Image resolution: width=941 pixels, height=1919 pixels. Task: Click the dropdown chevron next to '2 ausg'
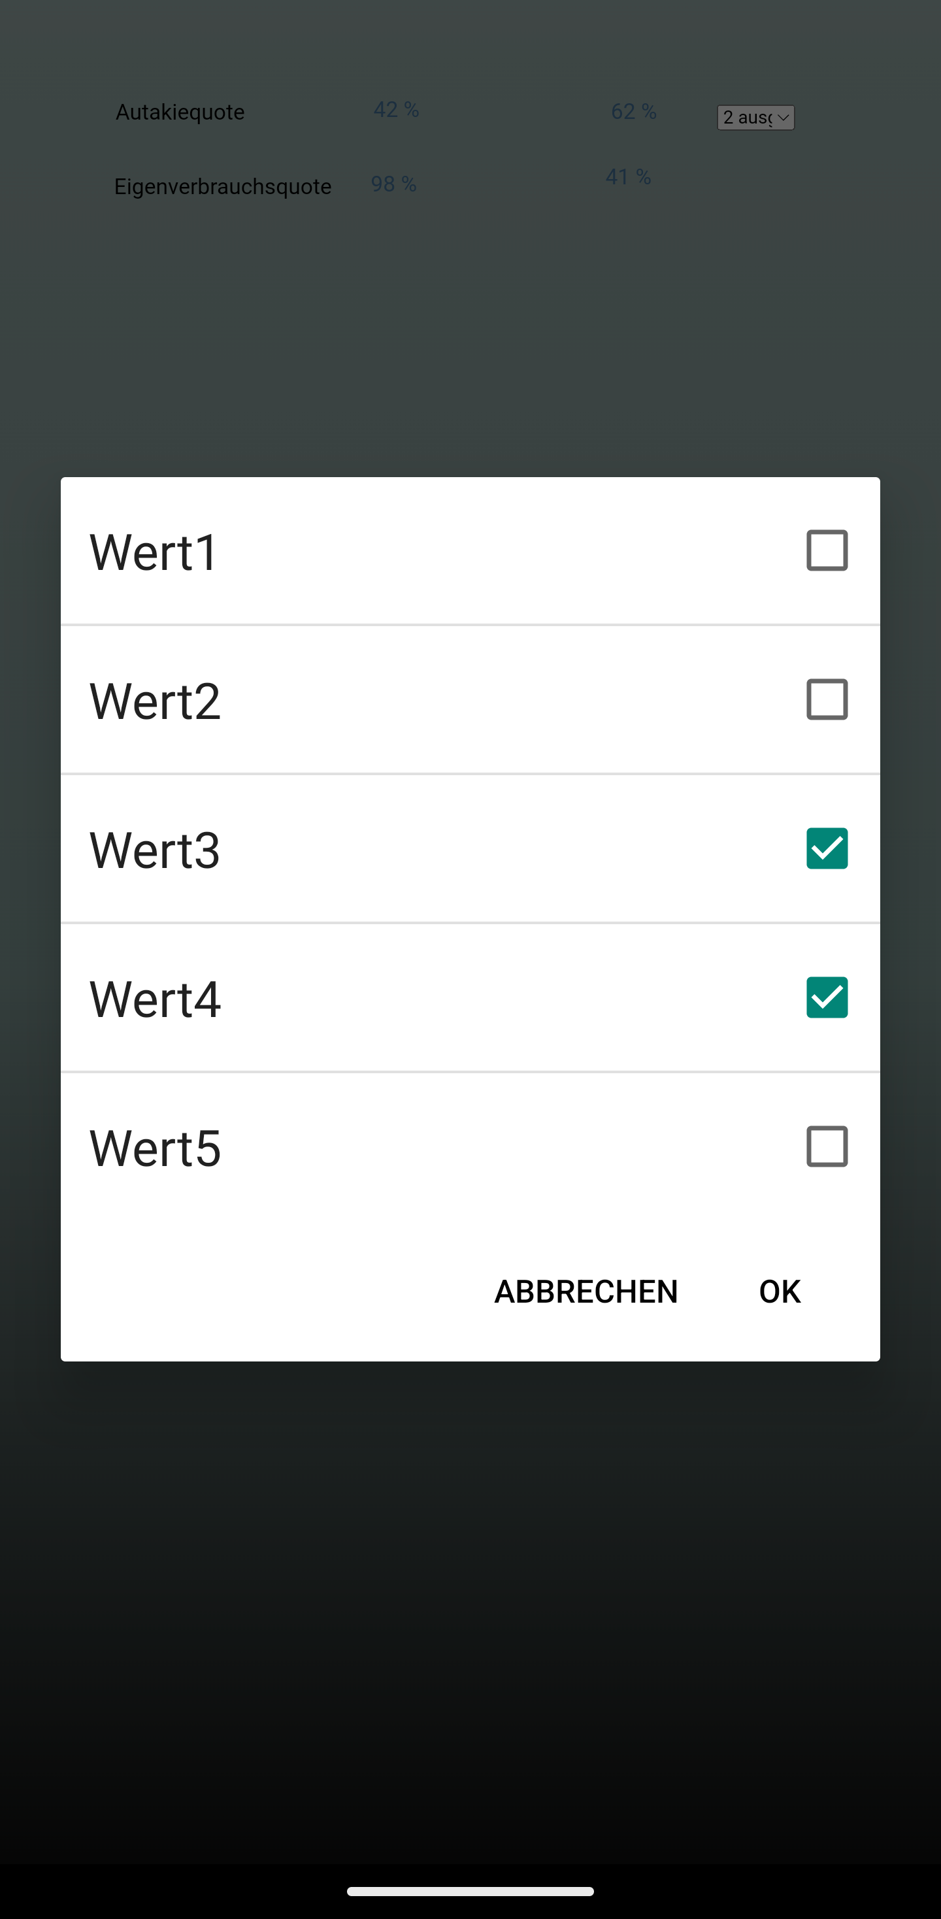782,118
